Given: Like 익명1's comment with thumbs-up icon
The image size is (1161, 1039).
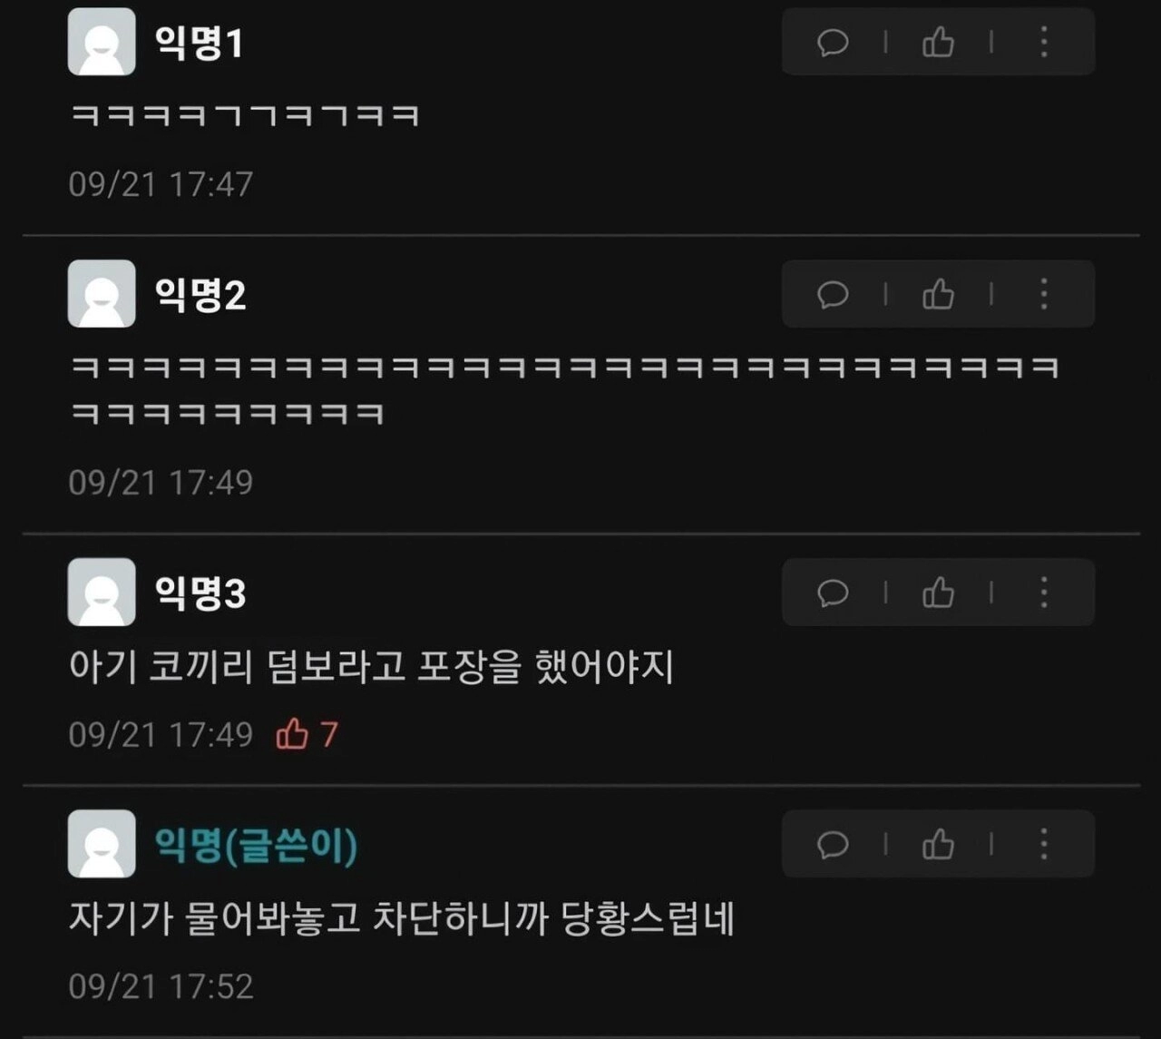Looking at the screenshot, I should (x=938, y=42).
